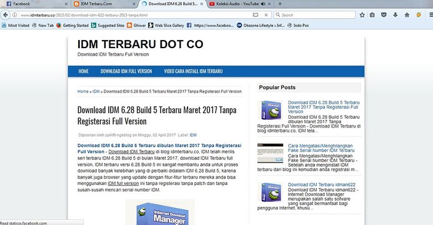Open the https://www.faceboo... bookmark
The image size is (433, 225).
click(210, 26)
